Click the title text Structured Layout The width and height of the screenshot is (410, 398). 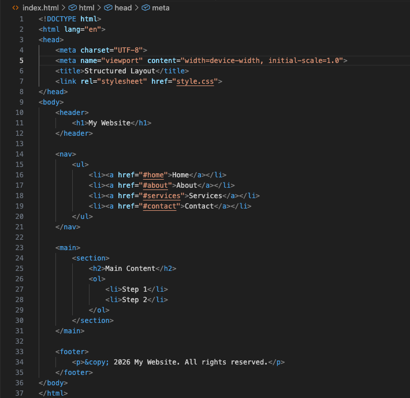tap(120, 71)
